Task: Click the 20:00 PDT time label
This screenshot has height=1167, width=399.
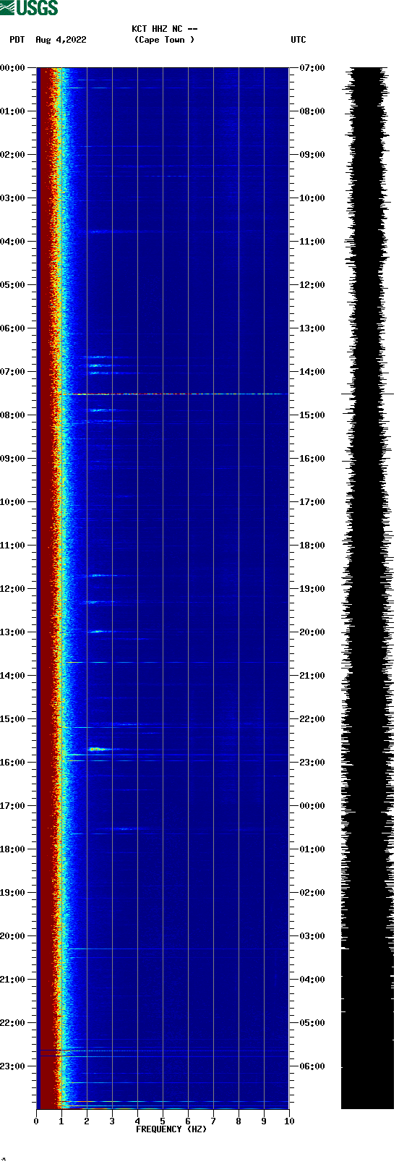Action: 13,936
